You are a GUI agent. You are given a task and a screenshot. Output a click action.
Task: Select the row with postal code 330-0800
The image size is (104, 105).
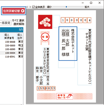pos(12,45)
